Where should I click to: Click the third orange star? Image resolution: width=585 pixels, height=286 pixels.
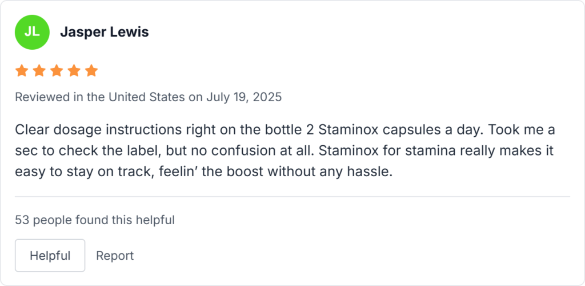click(x=57, y=71)
